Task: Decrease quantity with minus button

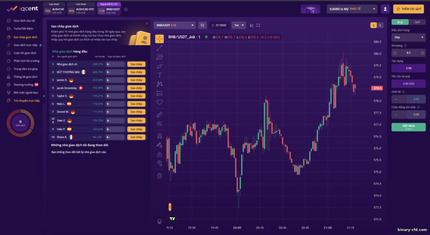Action: 395,53
